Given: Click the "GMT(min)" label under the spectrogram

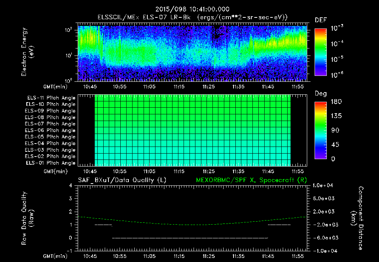Looking at the screenshot, I should click(56, 87).
